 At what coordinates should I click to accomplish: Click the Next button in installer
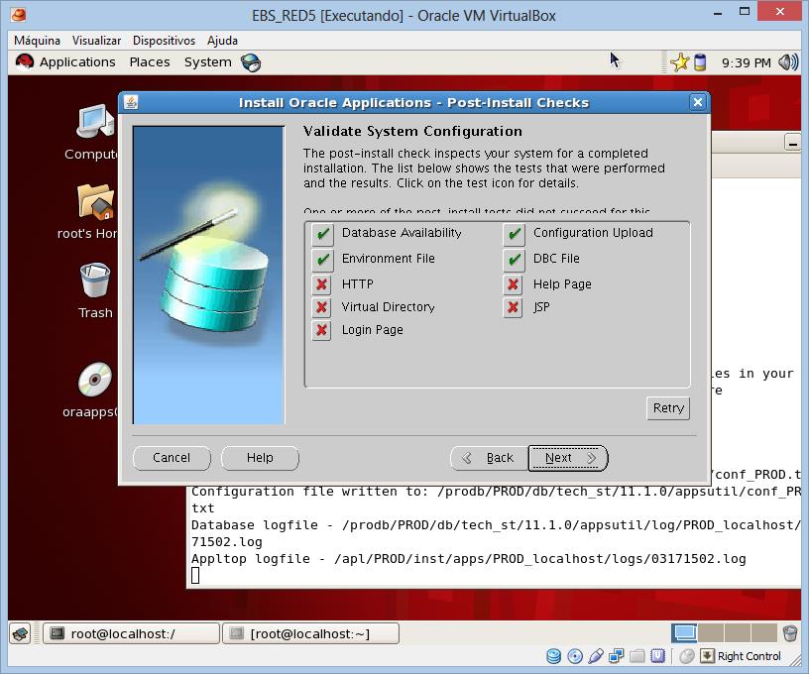568,458
